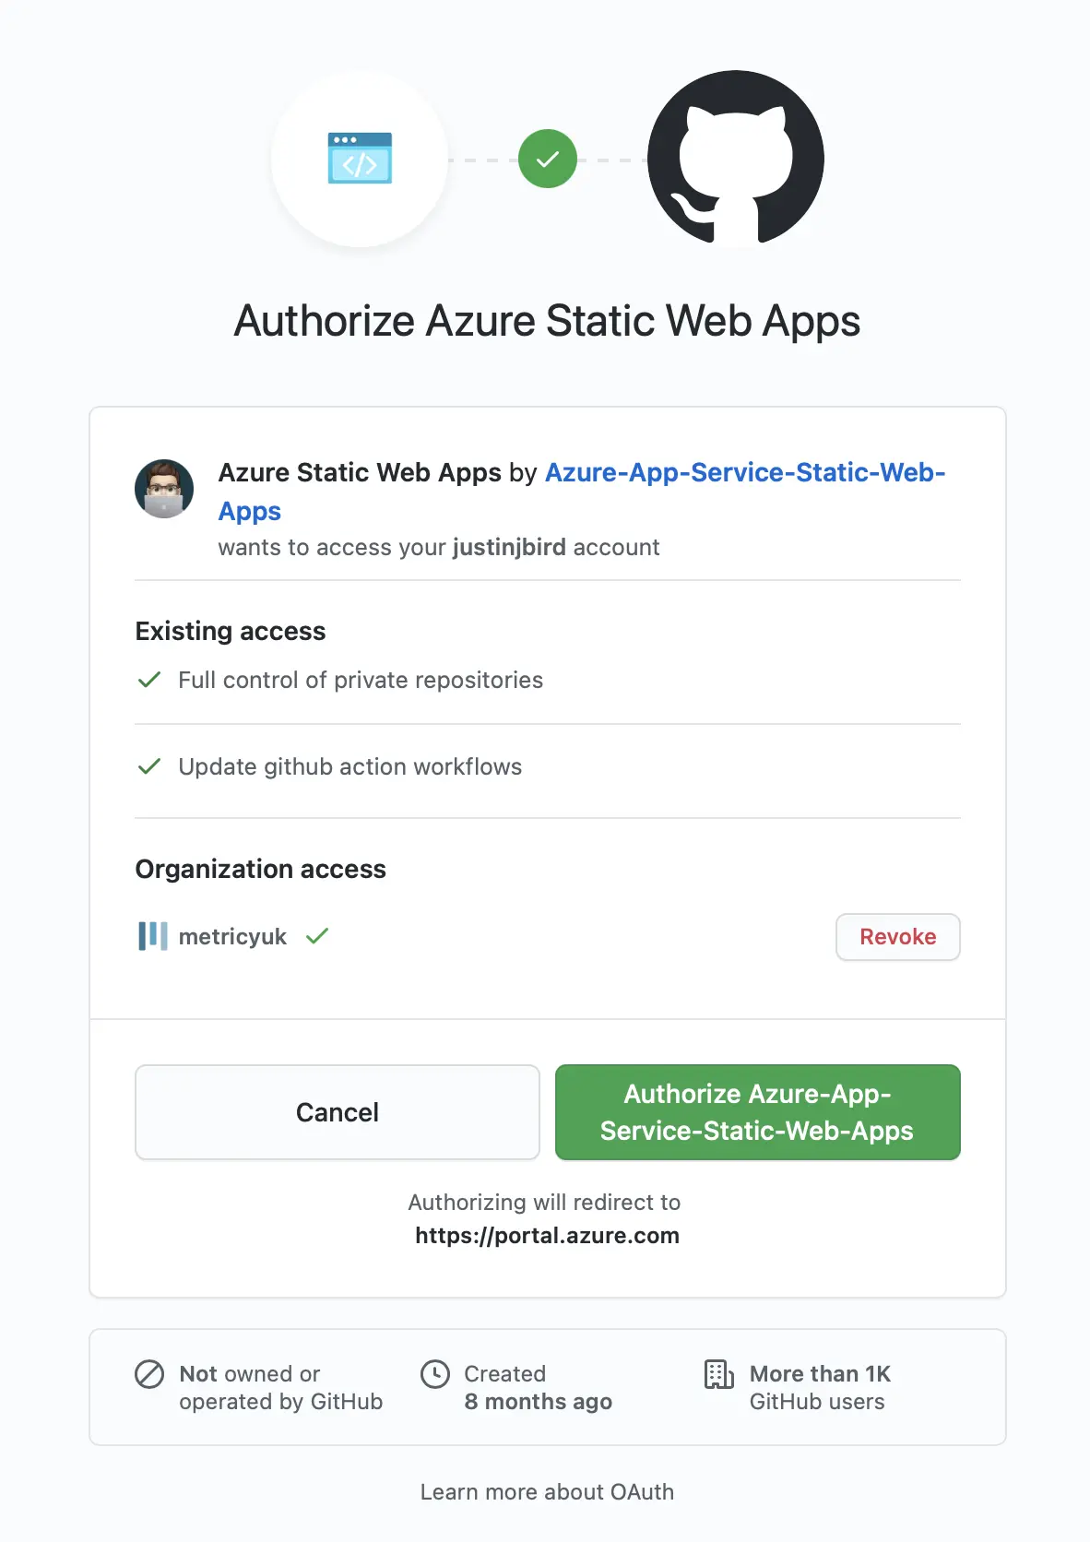
Task: Click the Existing access section header
Action: (x=231, y=631)
